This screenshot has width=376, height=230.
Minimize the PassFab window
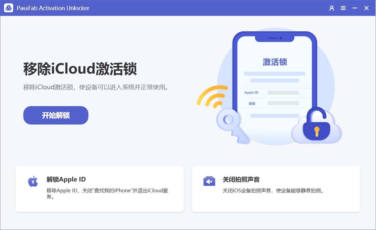tap(355, 8)
